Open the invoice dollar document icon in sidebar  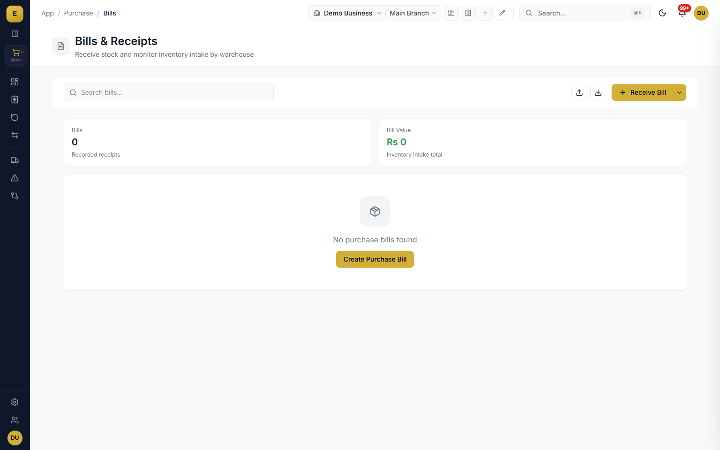point(15,100)
